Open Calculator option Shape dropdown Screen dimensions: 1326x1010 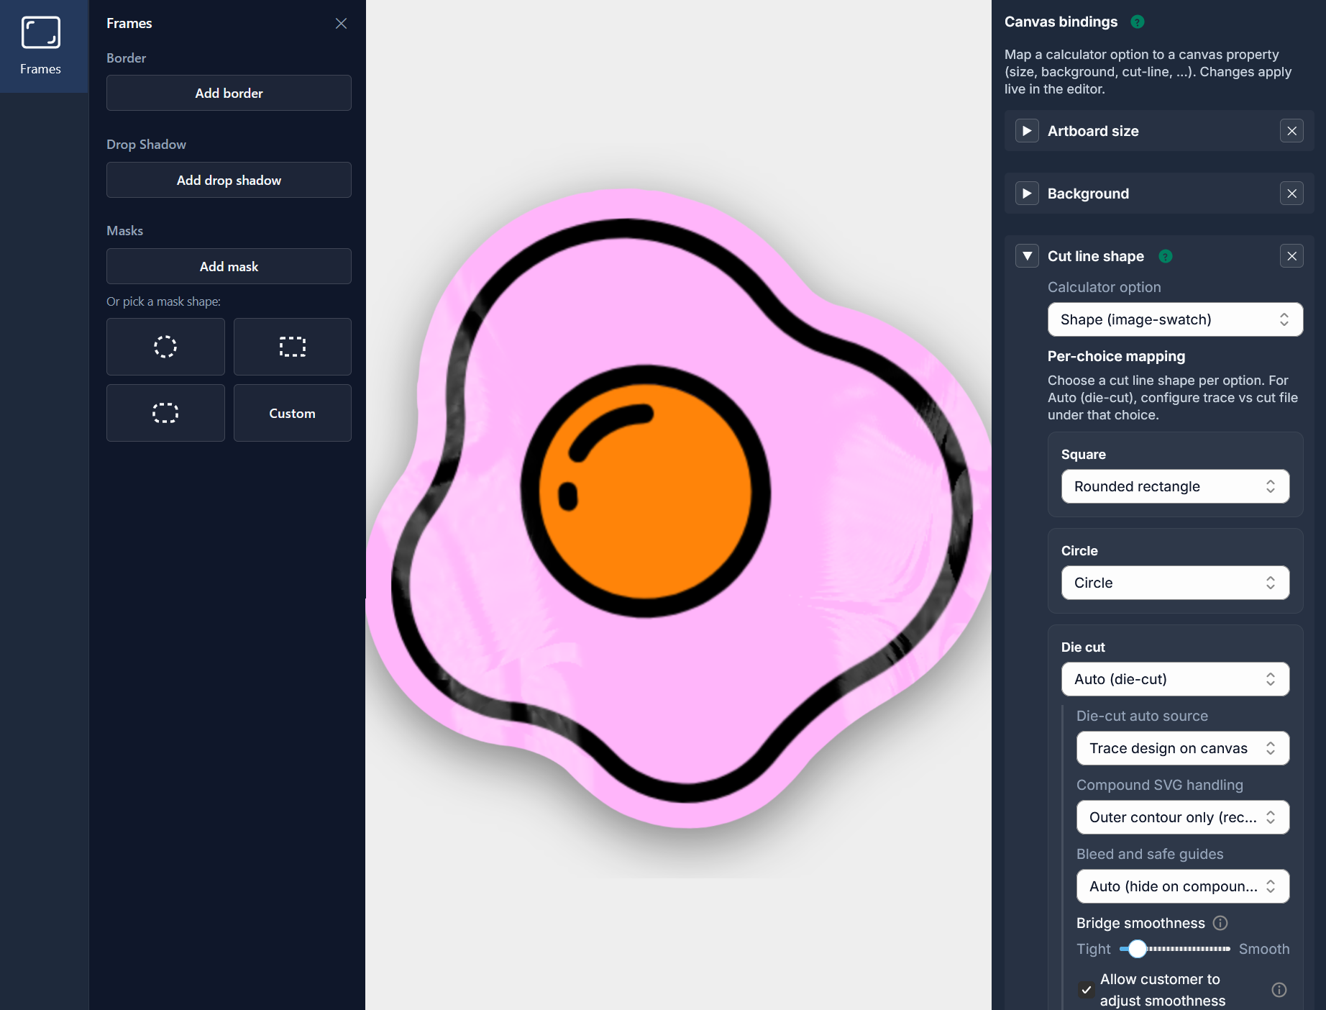coord(1175,319)
